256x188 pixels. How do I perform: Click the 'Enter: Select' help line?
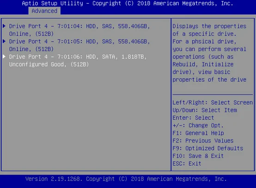[x=193, y=118]
